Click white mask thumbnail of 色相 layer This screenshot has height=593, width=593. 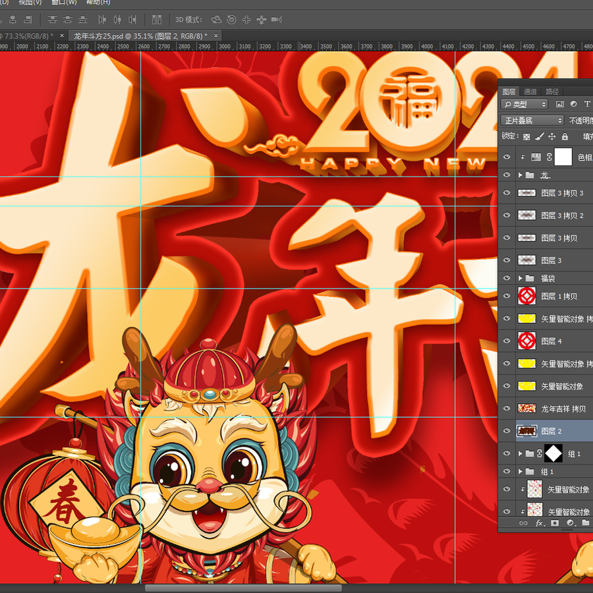click(563, 157)
